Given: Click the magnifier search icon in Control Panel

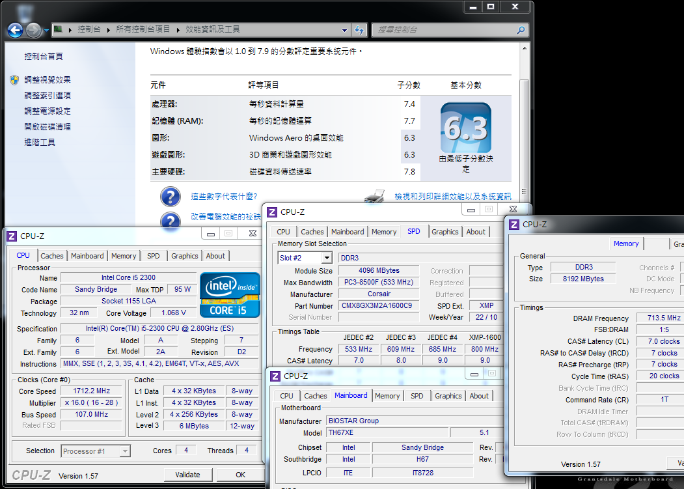Looking at the screenshot, I should tap(521, 30).
